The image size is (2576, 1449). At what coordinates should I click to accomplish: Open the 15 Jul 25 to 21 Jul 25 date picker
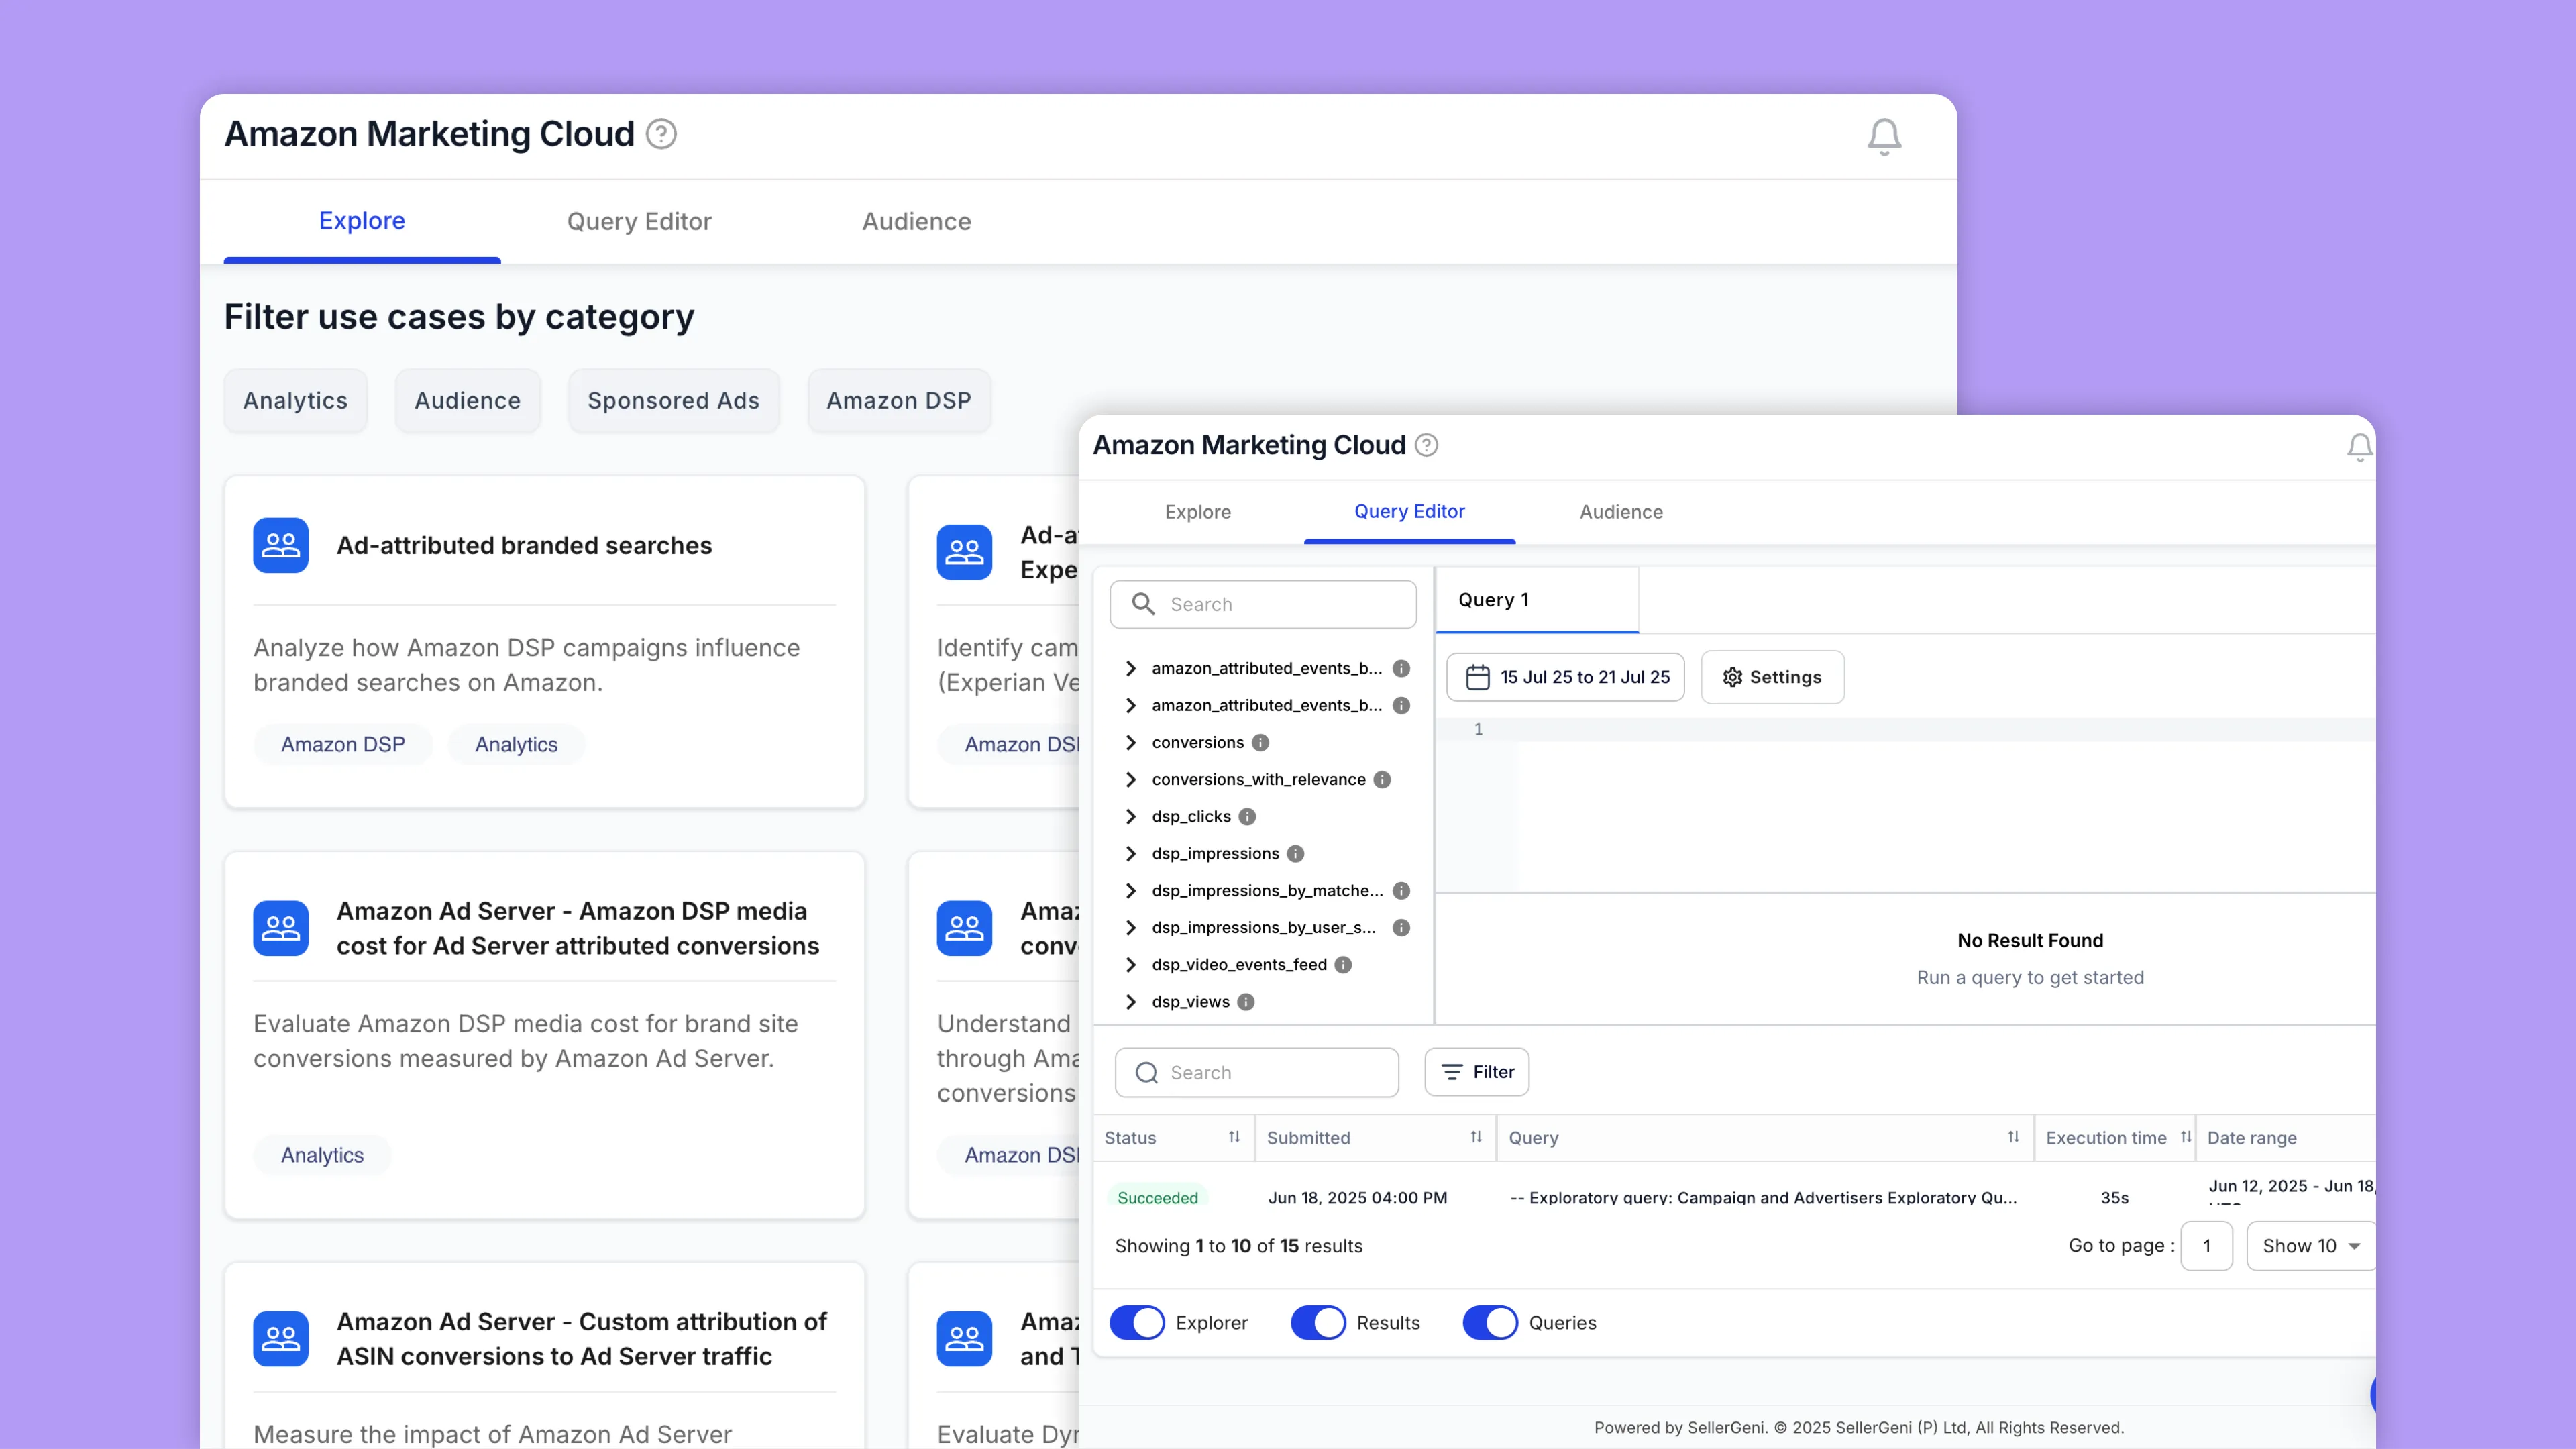click(x=1566, y=677)
